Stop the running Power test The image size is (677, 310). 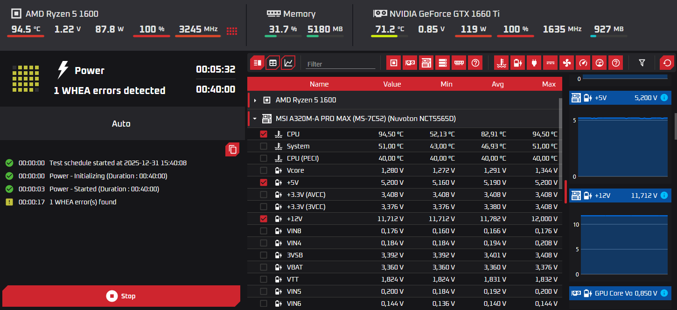pyautogui.click(x=121, y=296)
